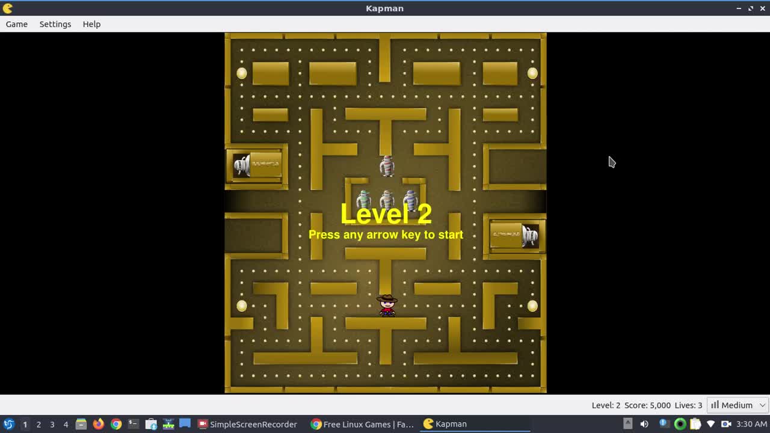Image resolution: width=770 pixels, height=433 pixels.
Task: Click the removable media eject tray icon
Action: (x=627, y=423)
